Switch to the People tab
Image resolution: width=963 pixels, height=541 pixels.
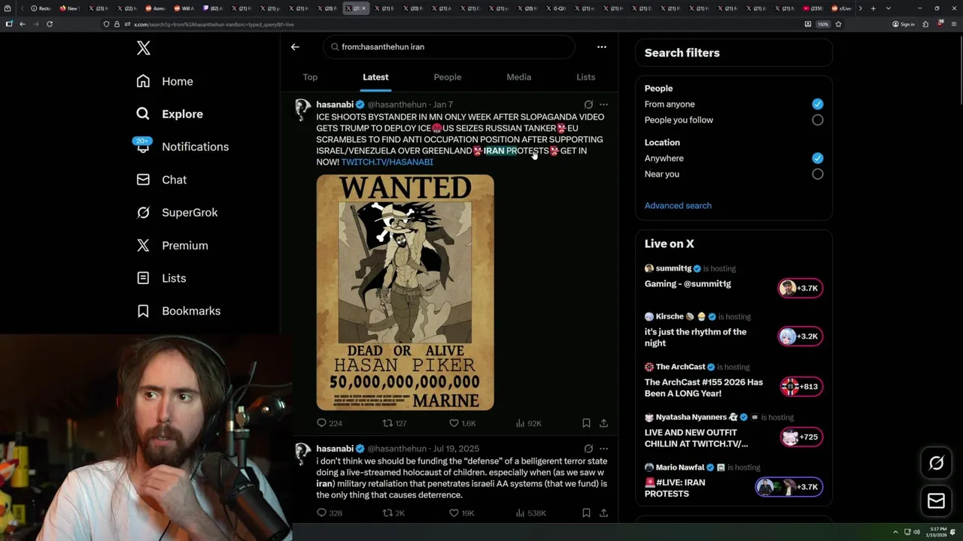tap(448, 77)
